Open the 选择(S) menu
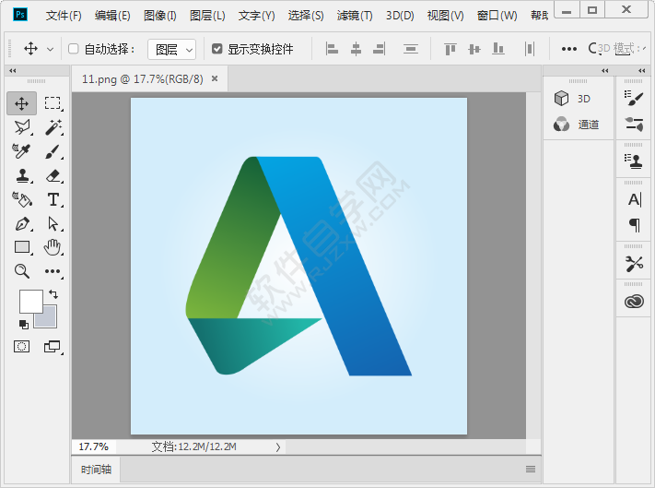The width and height of the screenshot is (655, 488). (306, 16)
